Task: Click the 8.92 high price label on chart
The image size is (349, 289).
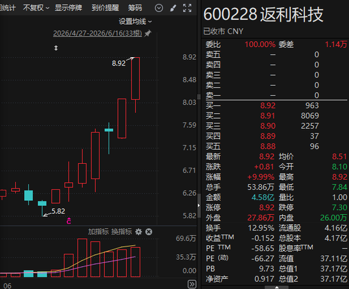Action: coord(119,64)
